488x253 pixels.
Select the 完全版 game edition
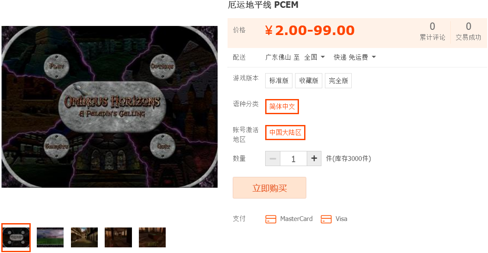pyautogui.click(x=338, y=80)
